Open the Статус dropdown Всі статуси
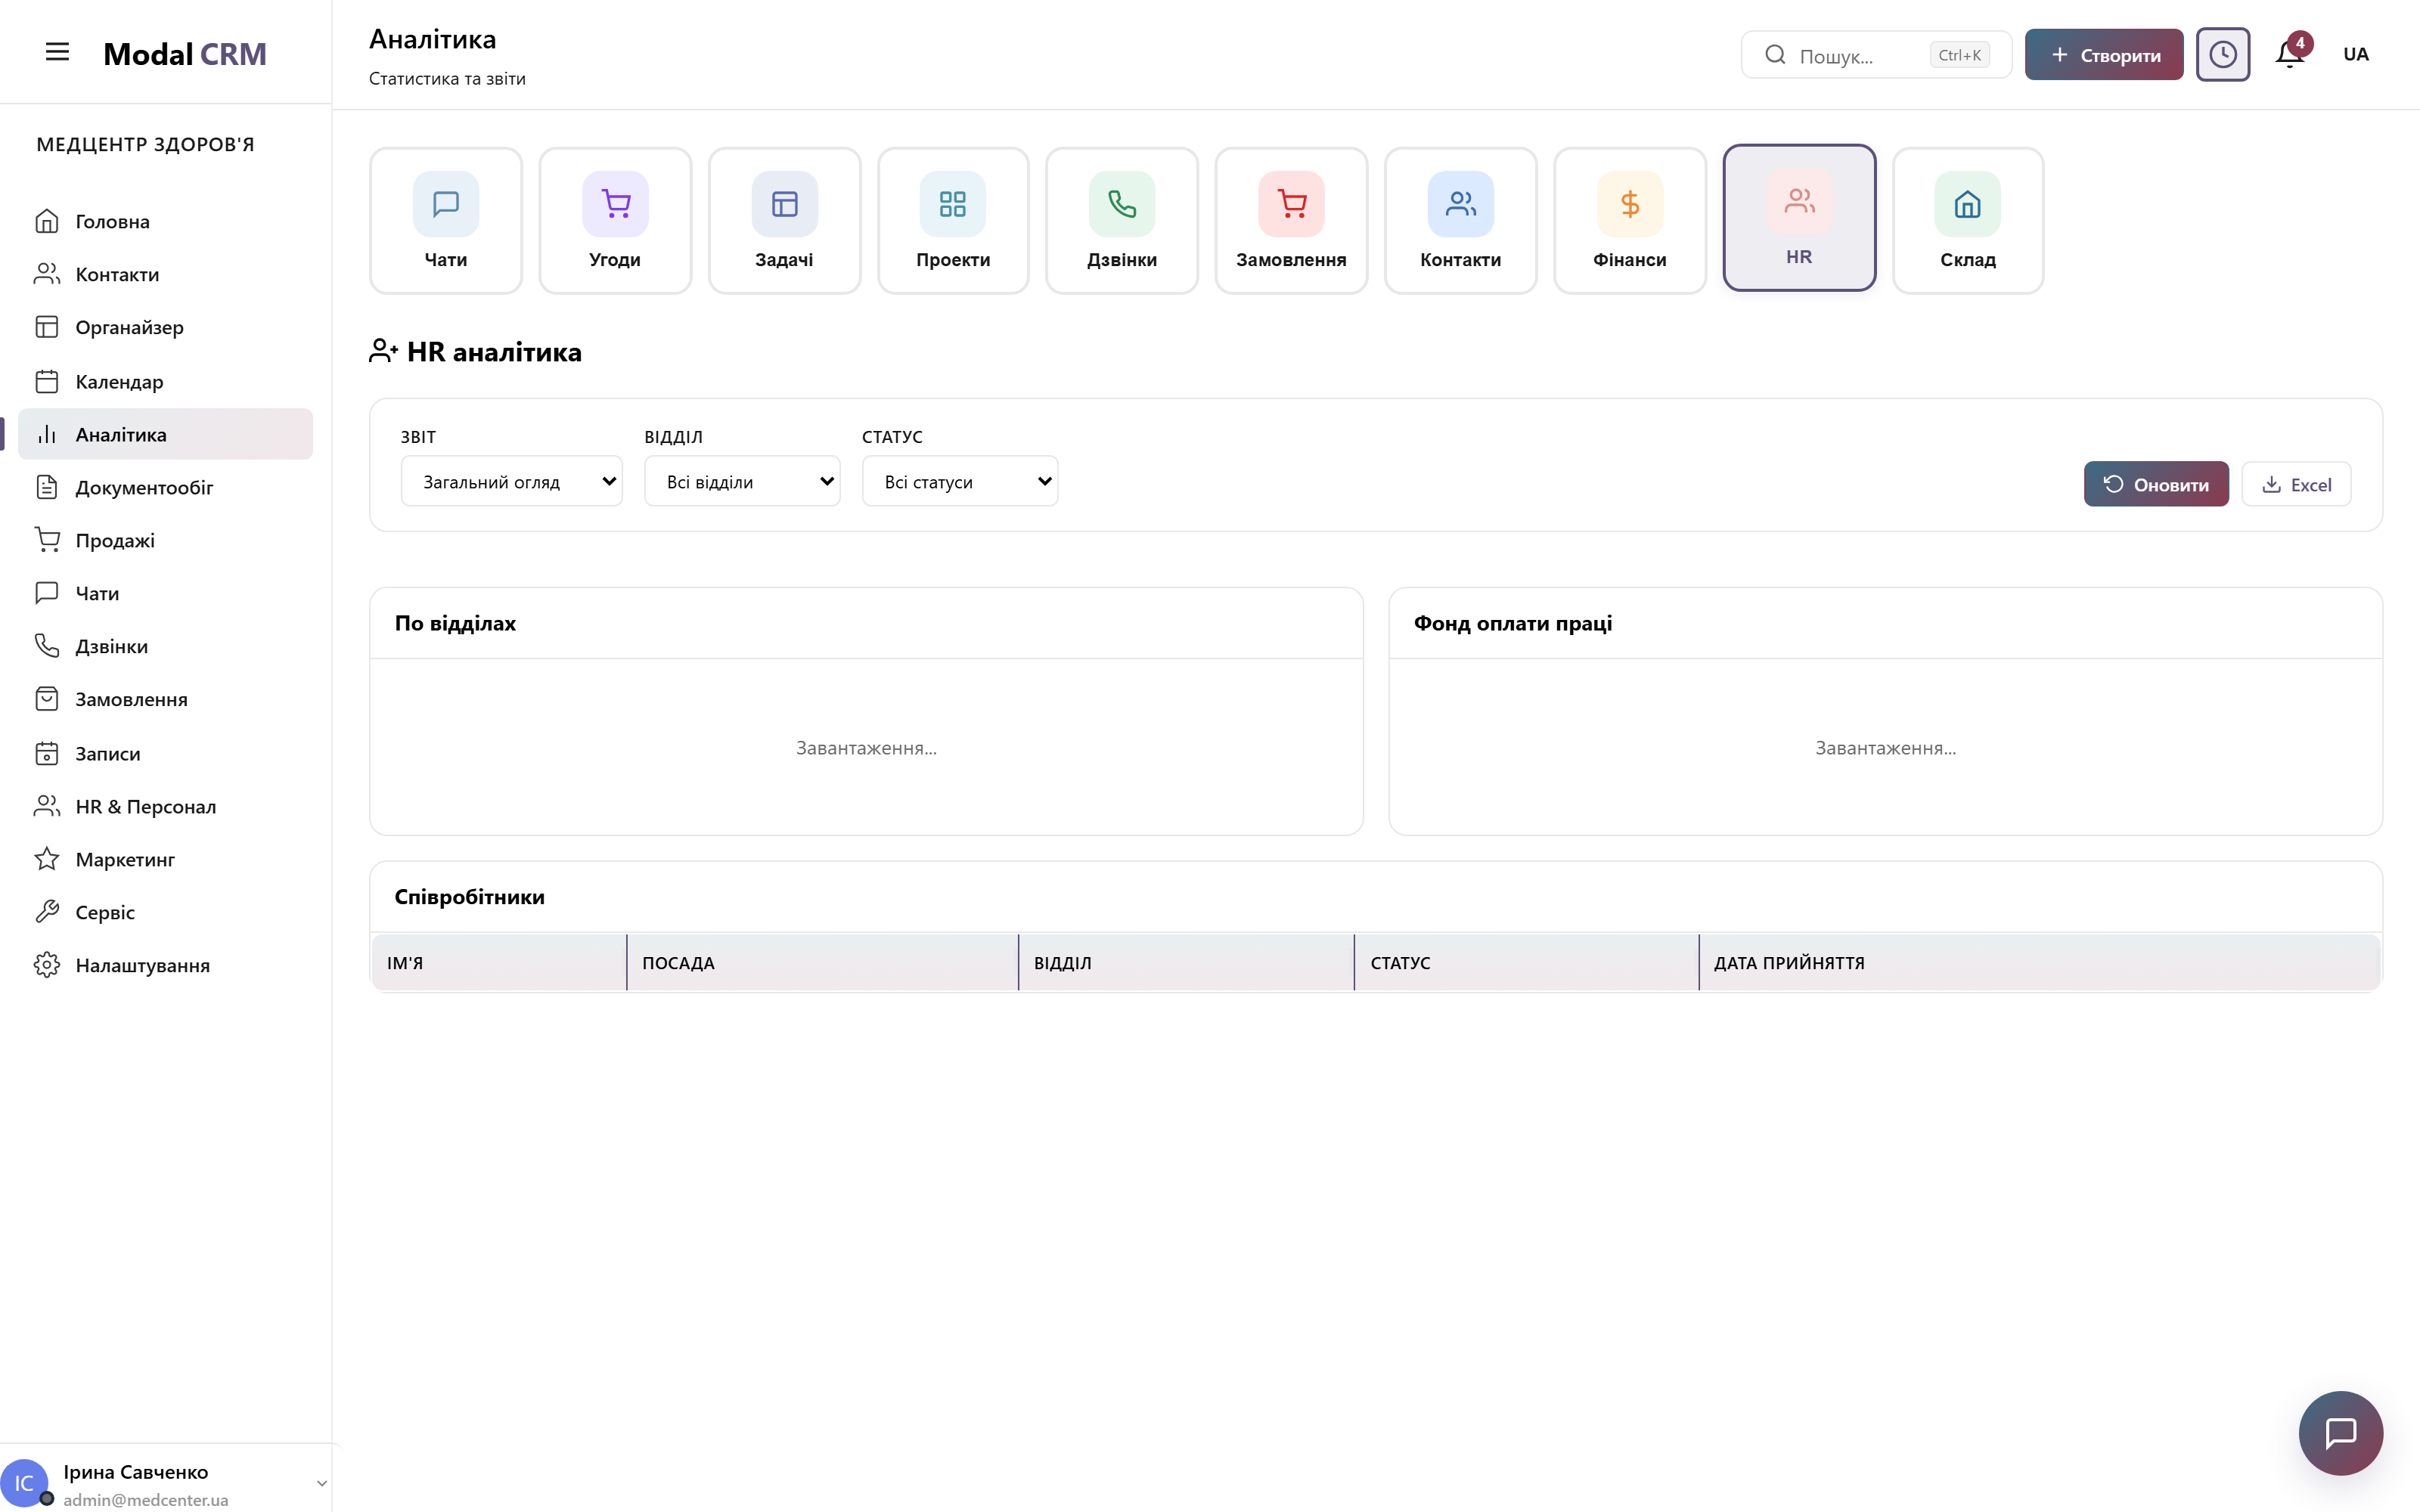Screen dimensions: 2420x1512 click(960, 481)
